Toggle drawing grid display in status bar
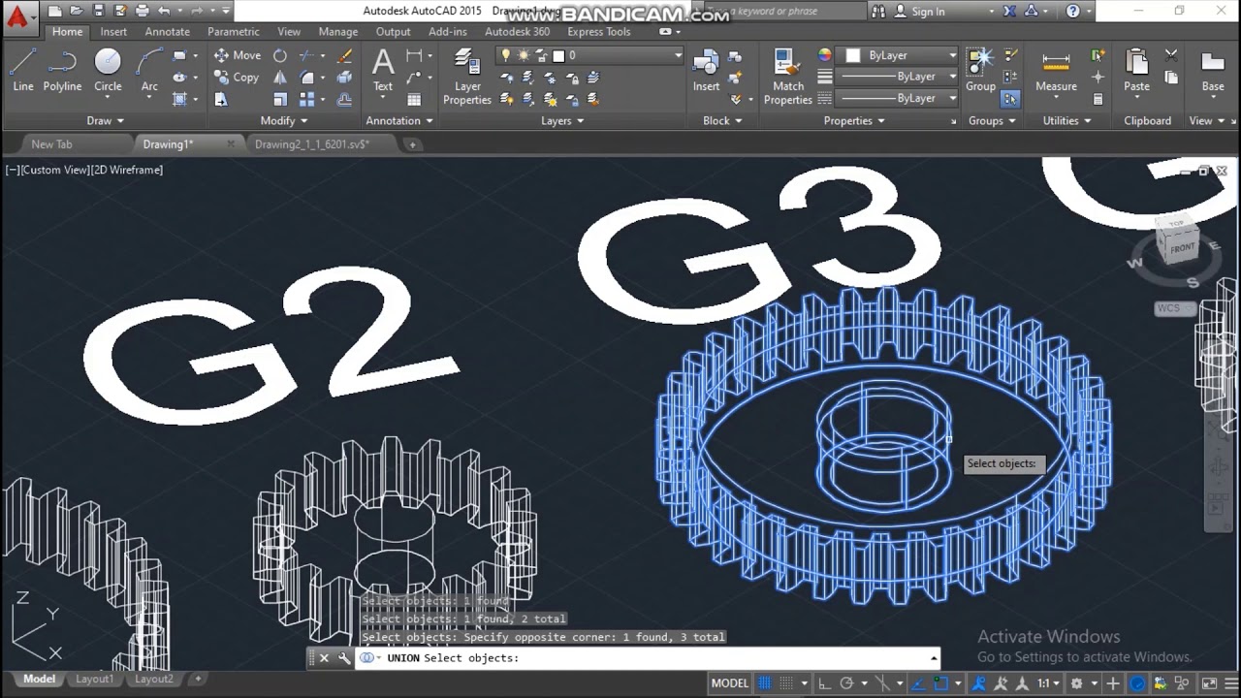 764,683
